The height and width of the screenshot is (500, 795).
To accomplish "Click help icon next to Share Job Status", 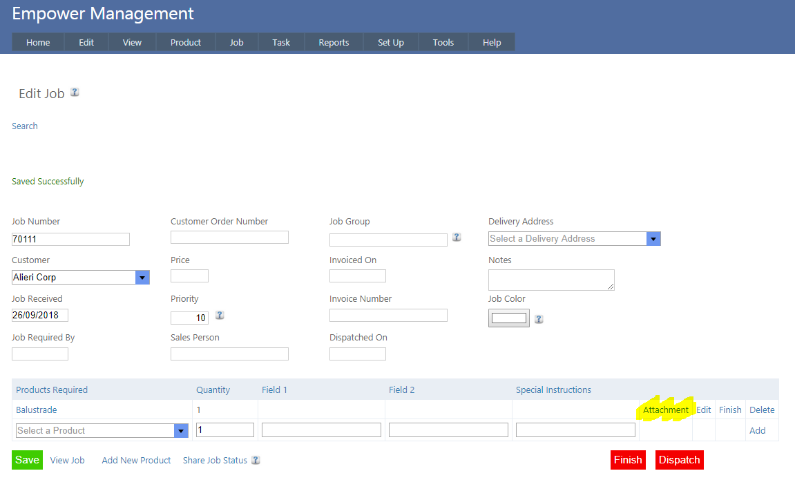I will pyautogui.click(x=256, y=461).
